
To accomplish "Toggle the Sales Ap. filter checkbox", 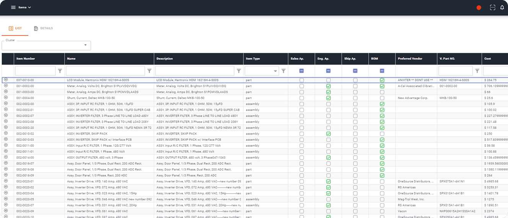I will 301,71.
